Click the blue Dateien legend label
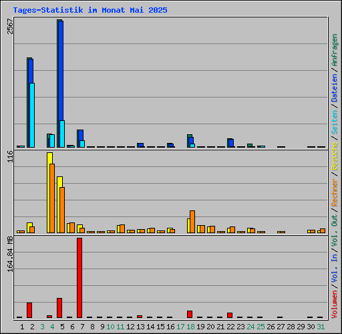 pos(335,88)
